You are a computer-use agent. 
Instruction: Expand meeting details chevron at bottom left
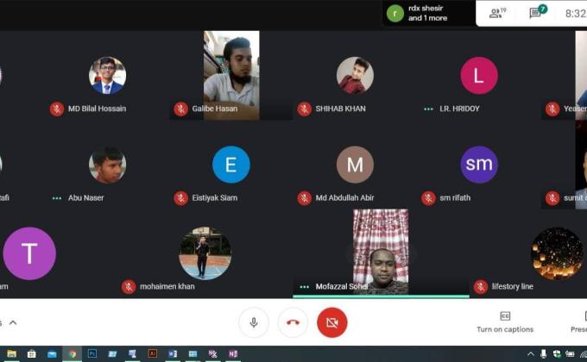click(x=12, y=322)
